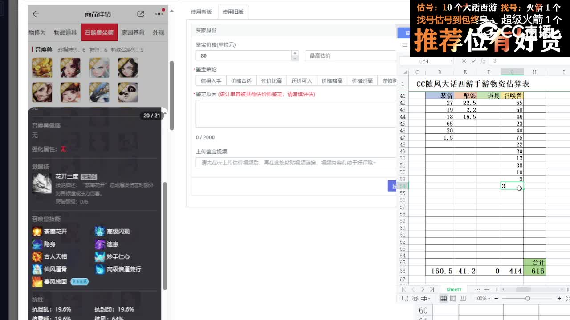Switch to the 家园养育 tab

point(133,32)
